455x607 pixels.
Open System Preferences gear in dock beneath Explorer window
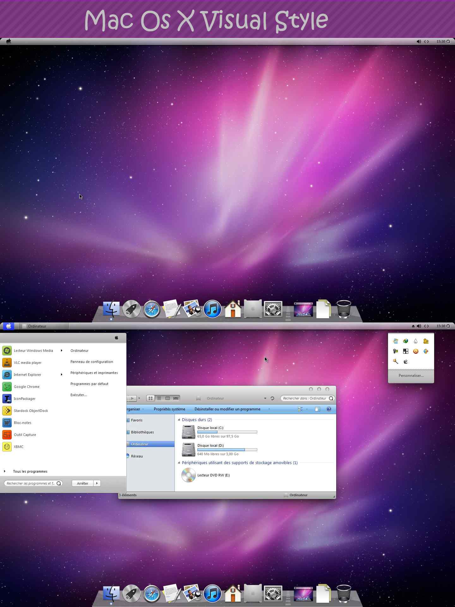(x=273, y=594)
